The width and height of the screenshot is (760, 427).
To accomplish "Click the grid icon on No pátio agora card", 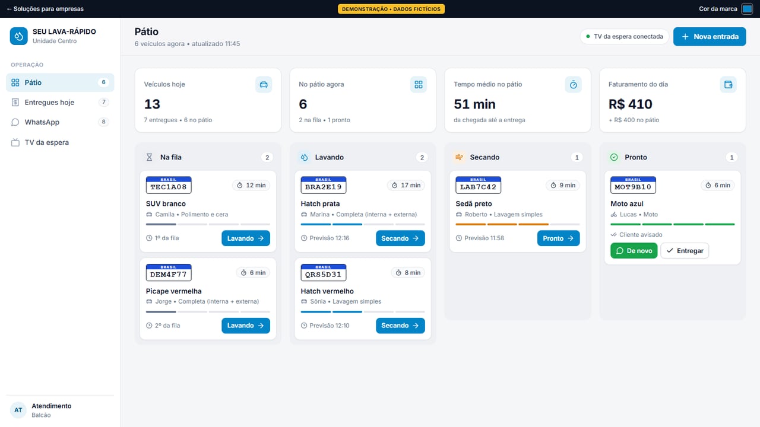I will pos(419,85).
